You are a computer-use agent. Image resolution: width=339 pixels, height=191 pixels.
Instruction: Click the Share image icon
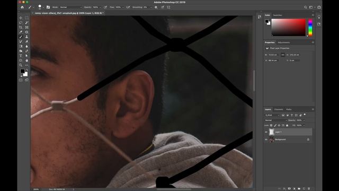[x=319, y=7]
